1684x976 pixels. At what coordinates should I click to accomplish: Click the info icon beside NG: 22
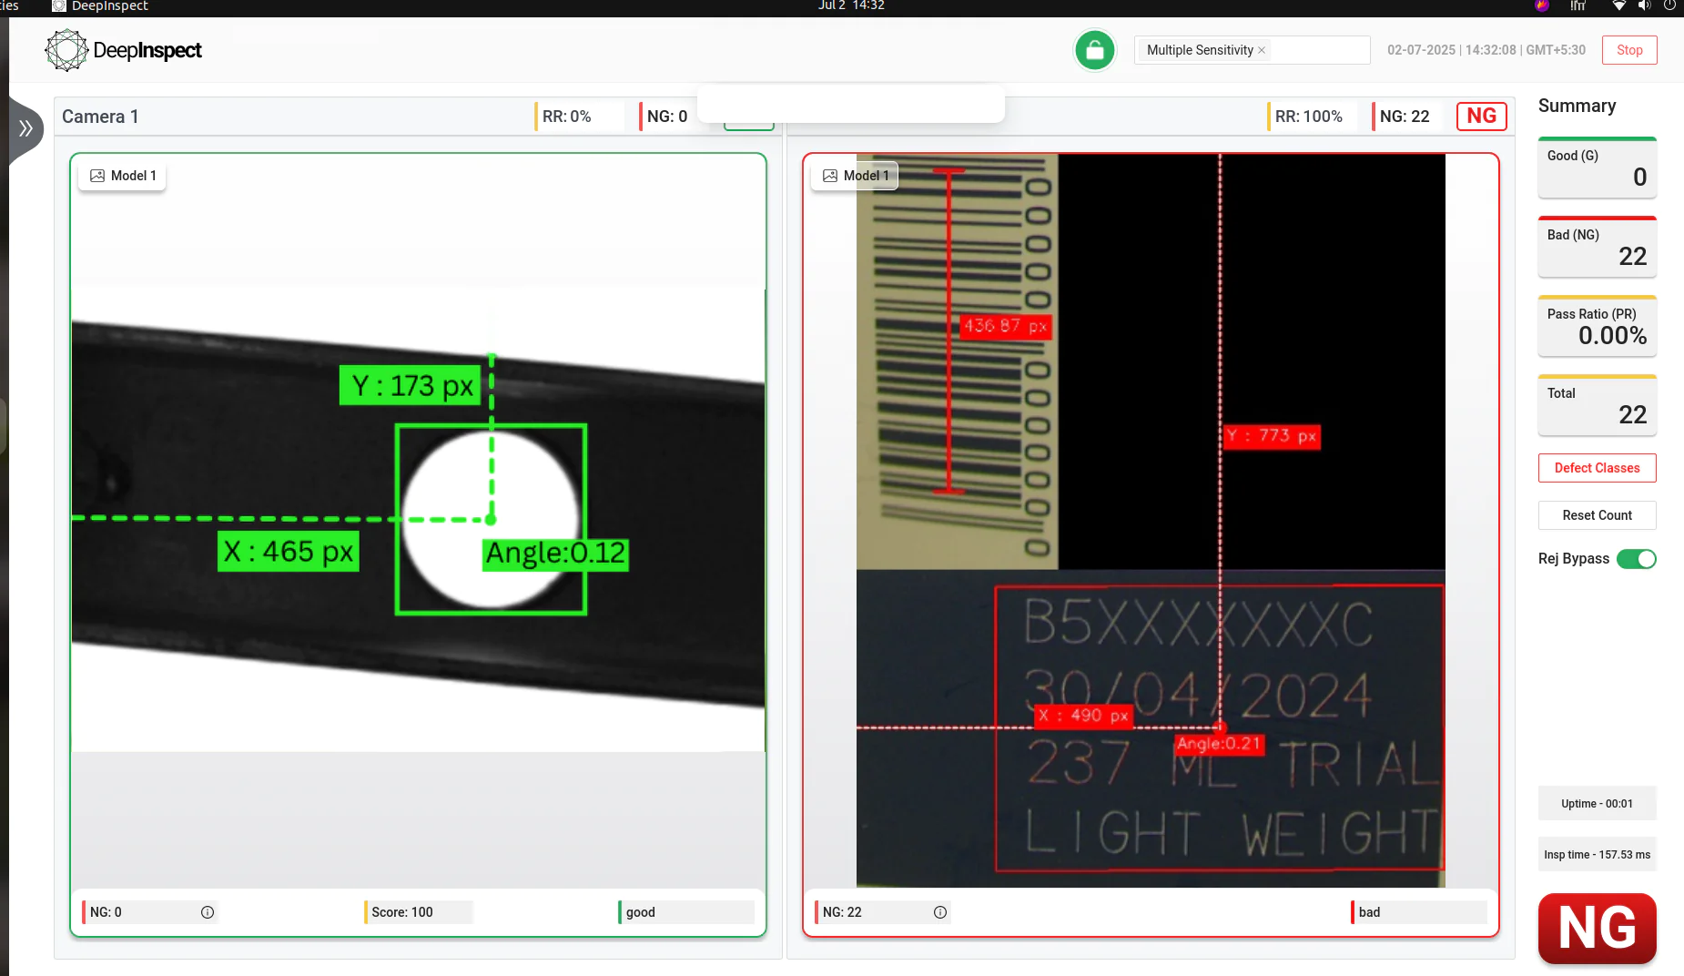click(x=940, y=912)
